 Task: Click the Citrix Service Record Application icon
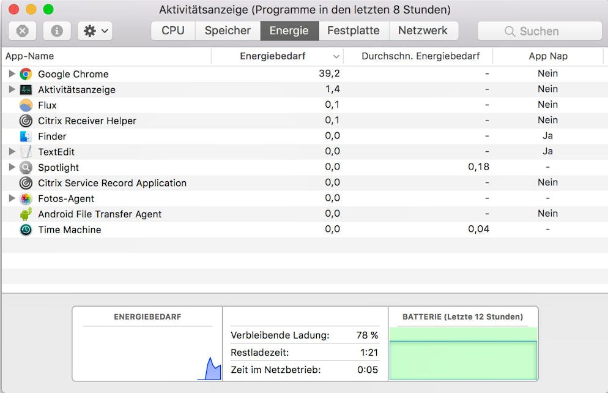[x=26, y=183]
